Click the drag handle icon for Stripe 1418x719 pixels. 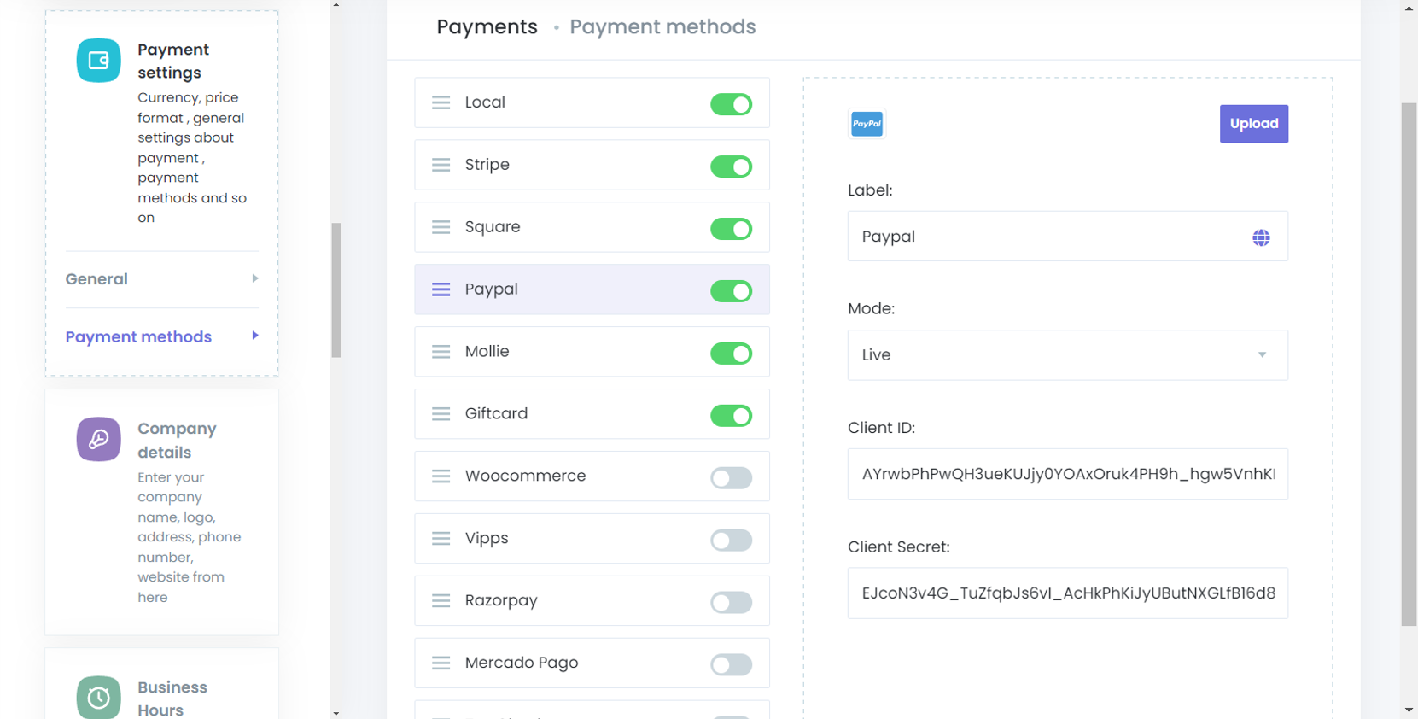coord(441,165)
